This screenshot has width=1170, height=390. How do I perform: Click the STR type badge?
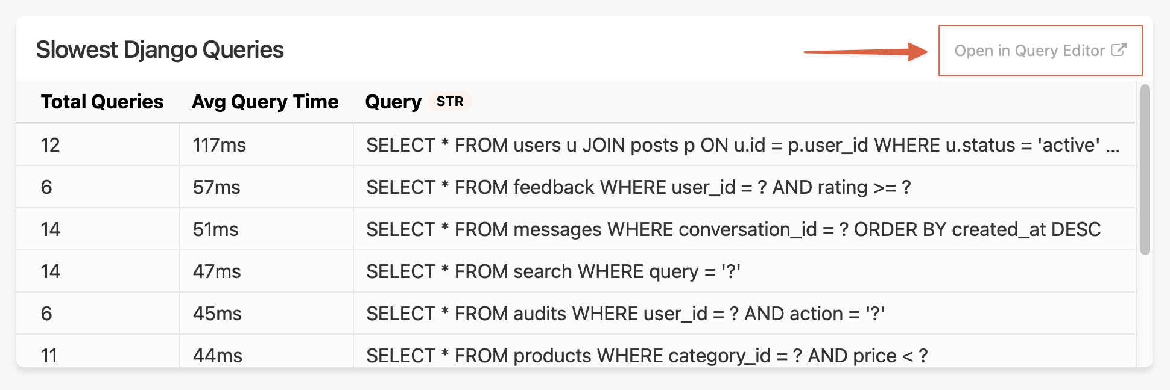tap(450, 102)
